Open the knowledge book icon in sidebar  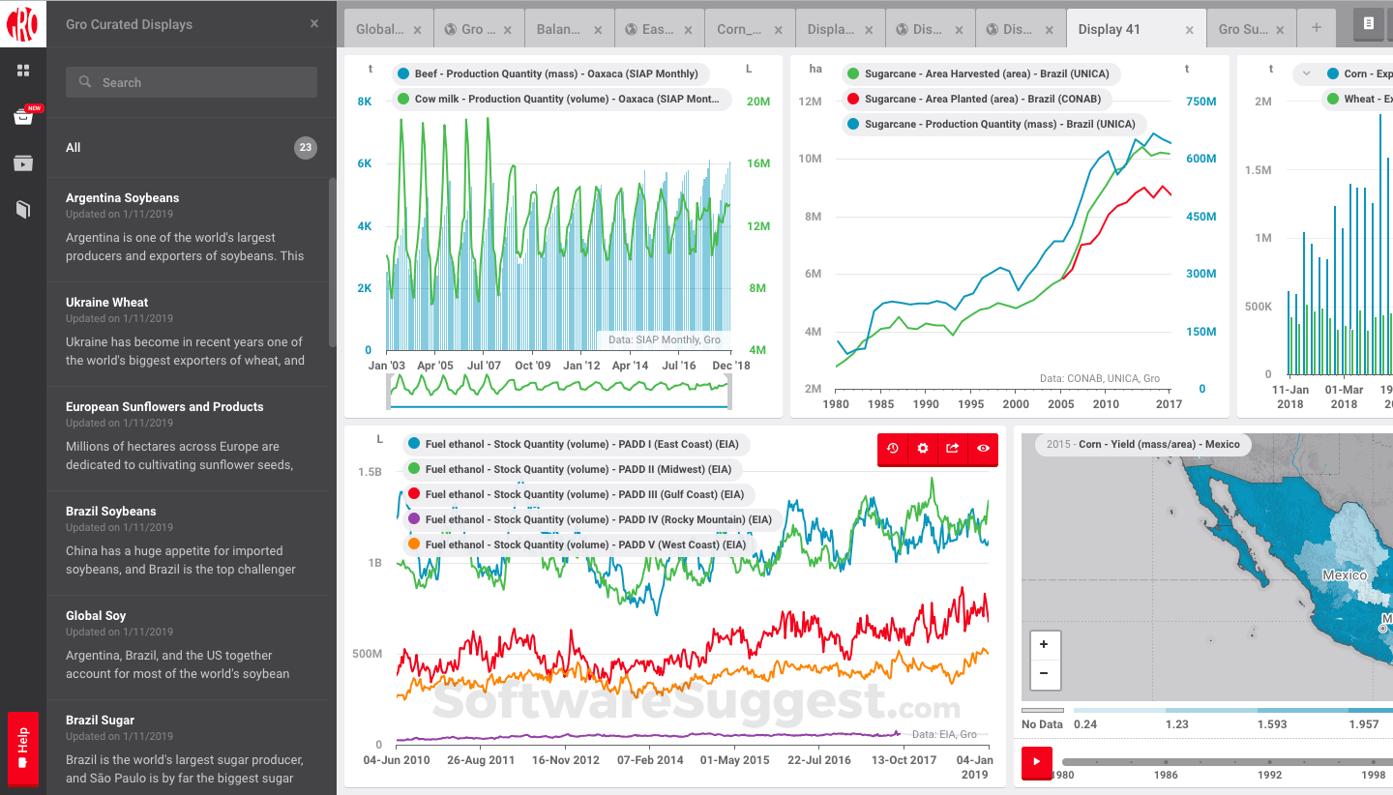point(22,209)
